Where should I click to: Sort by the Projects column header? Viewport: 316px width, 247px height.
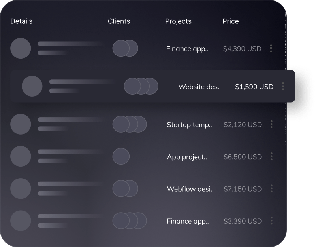pos(178,21)
